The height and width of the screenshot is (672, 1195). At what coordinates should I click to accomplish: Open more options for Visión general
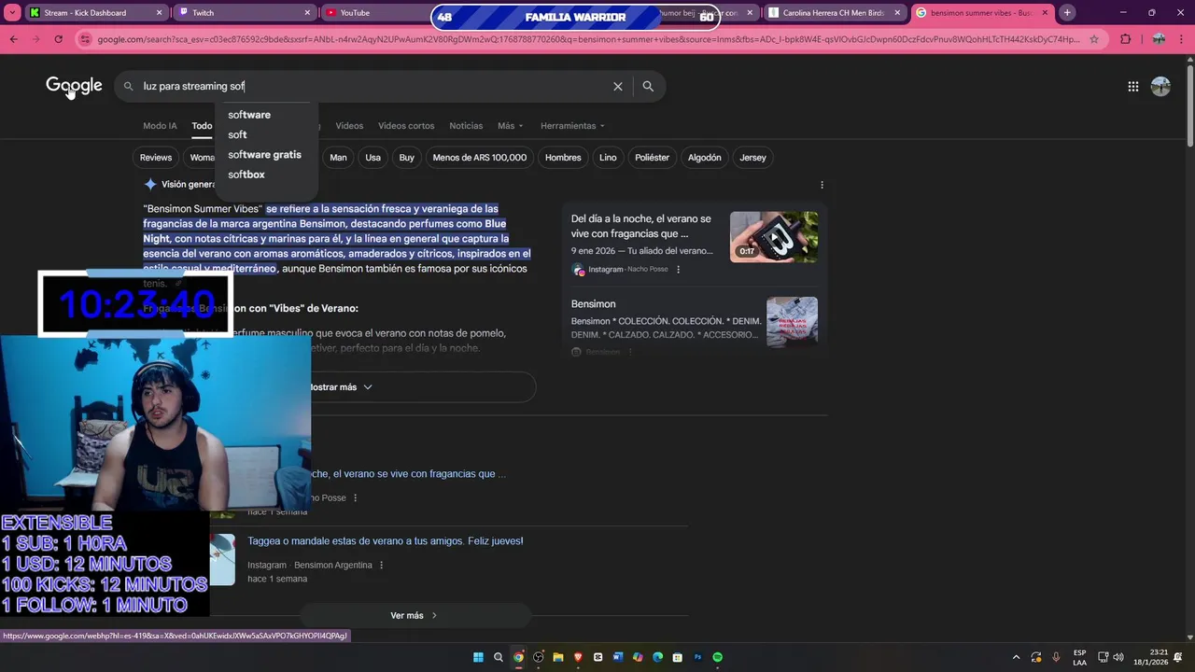click(x=822, y=185)
